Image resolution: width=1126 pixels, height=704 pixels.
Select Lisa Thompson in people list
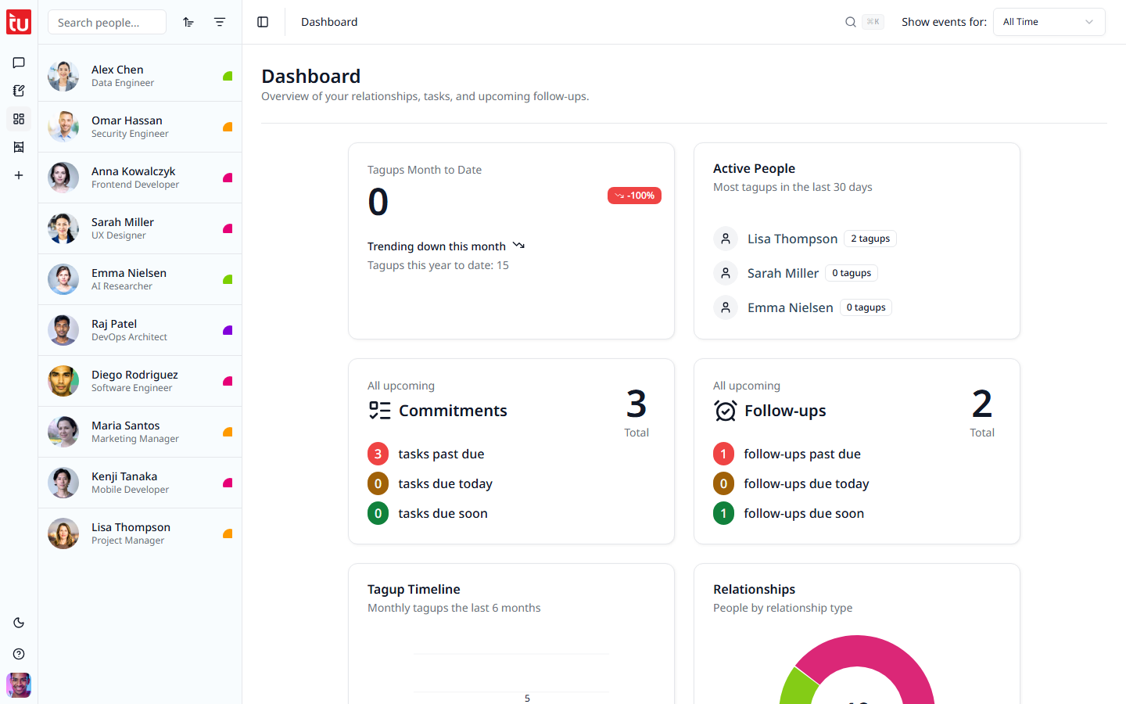(x=140, y=533)
